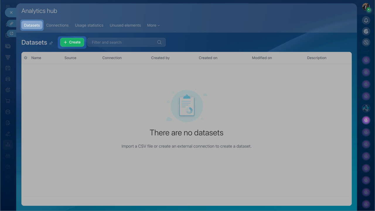Expand the More dropdown menu
This screenshot has width=375, height=211.
click(x=153, y=25)
